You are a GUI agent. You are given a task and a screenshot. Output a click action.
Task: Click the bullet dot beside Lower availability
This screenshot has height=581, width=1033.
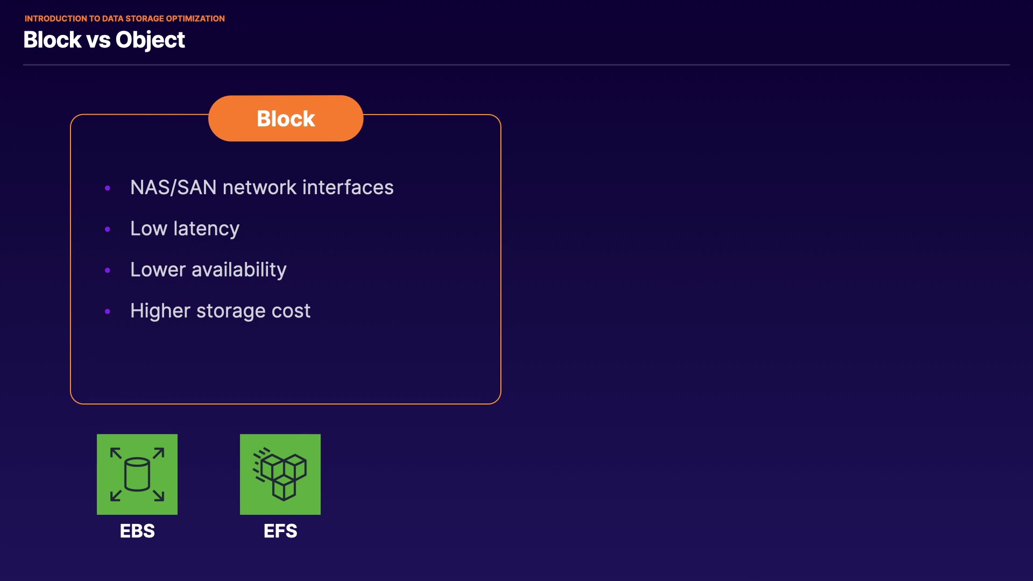click(x=108, y=270)
